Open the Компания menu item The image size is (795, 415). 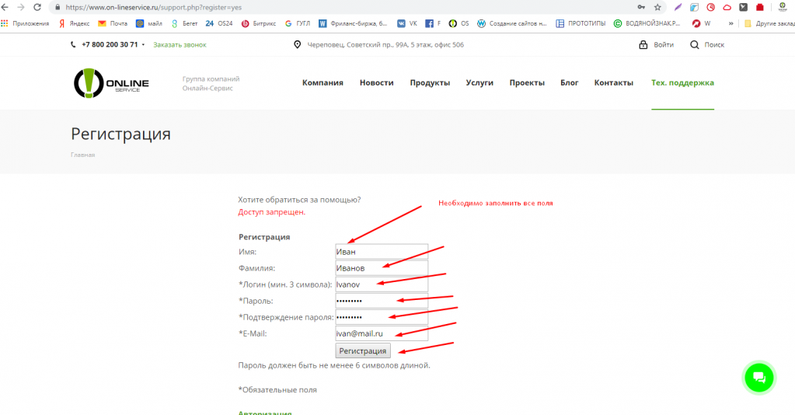point(323,82)
